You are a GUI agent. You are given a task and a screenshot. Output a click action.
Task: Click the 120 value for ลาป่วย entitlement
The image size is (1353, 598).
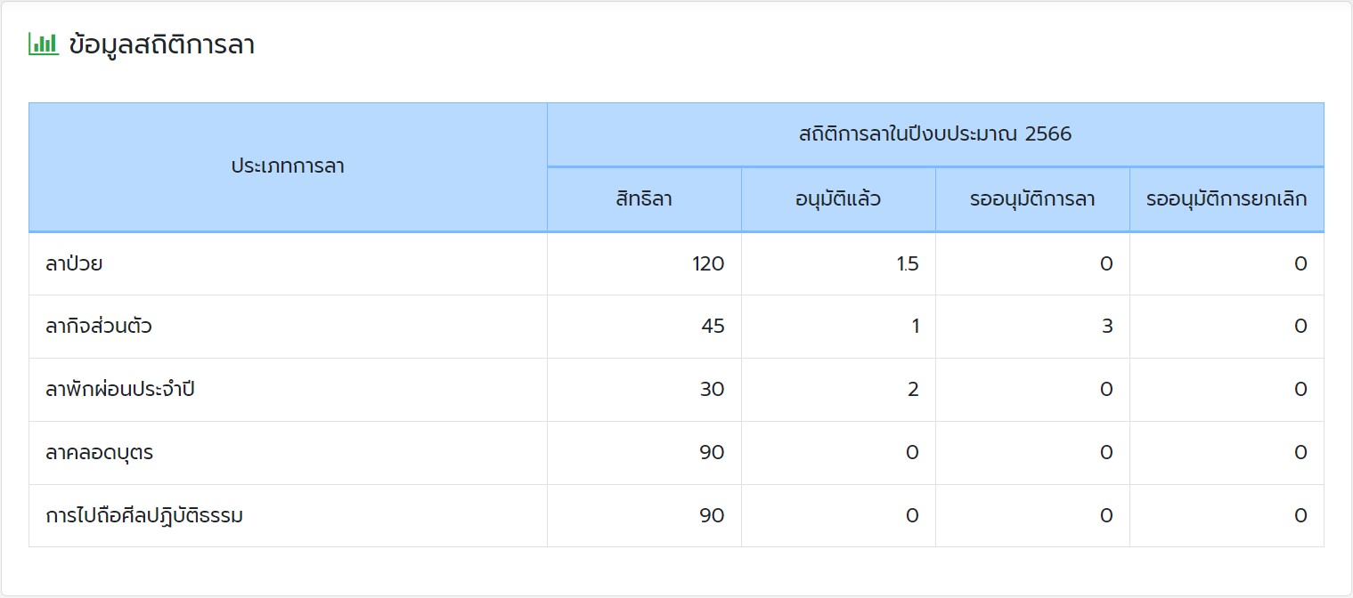(708, 263)
